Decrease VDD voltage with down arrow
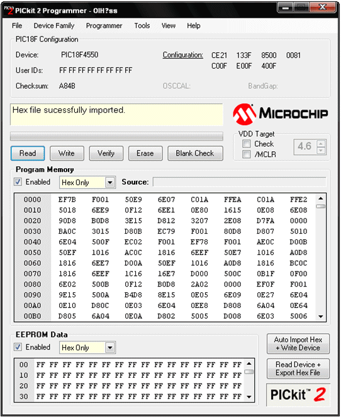Viewport: 341px width, 417px height. [x=321, y=151]
